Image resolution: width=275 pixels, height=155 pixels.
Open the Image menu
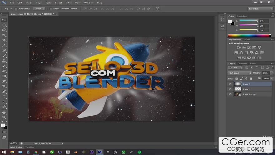pyautogui.click(x=29, y=3)
